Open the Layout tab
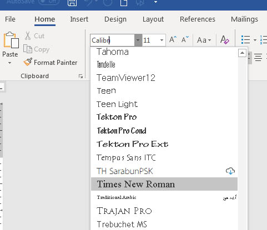 pyautogui.click(x=153, y=19)
